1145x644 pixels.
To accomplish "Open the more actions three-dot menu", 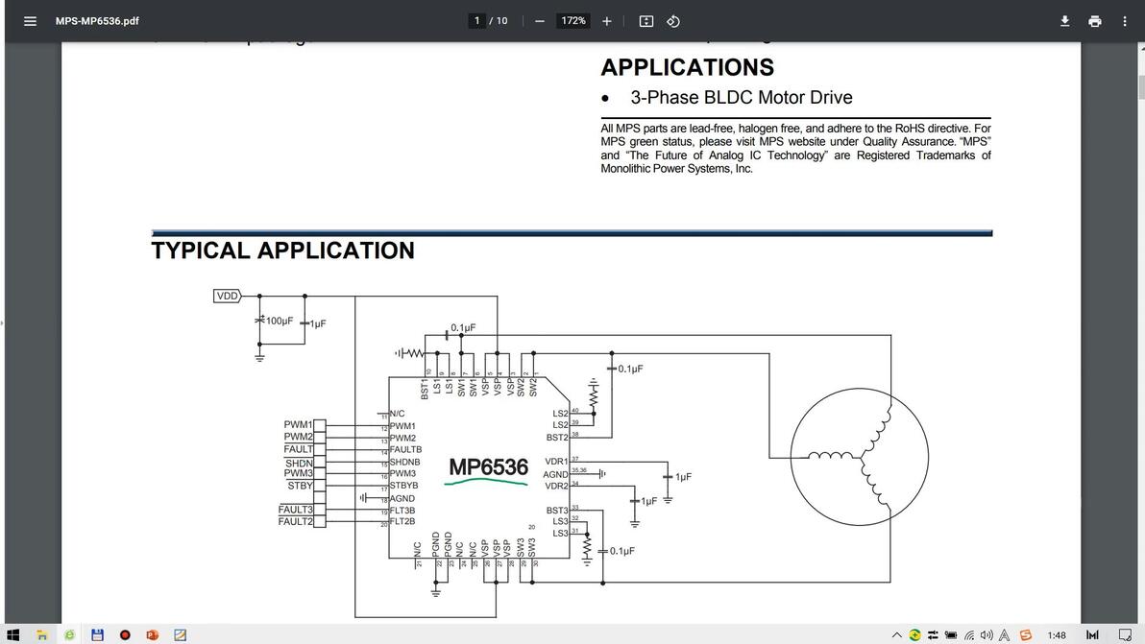I will (1125, 21).
